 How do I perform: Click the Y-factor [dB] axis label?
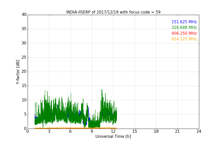pos(18,72)
